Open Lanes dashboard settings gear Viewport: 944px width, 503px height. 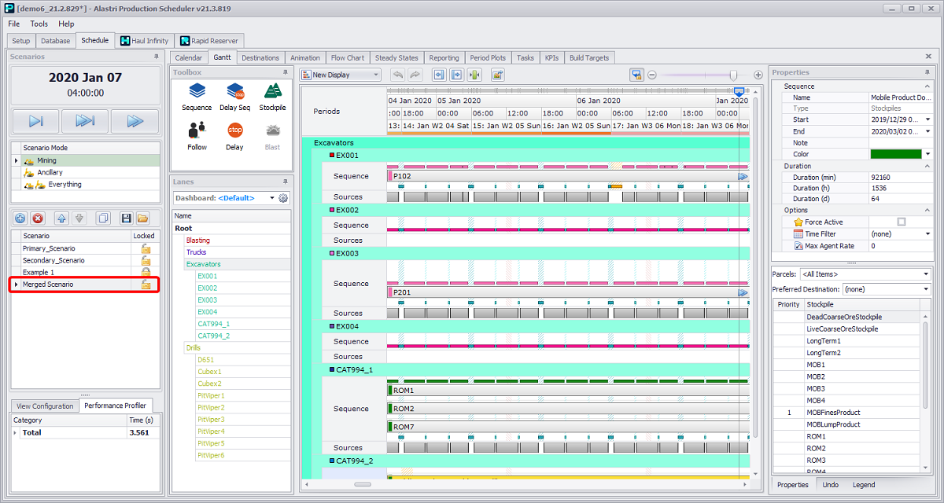[x=283, y=198]
